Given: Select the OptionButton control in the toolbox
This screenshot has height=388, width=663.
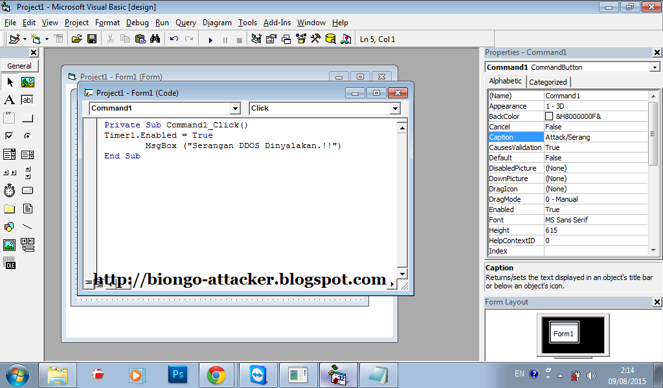Looking at the screenshot, I should click(27, 136).
